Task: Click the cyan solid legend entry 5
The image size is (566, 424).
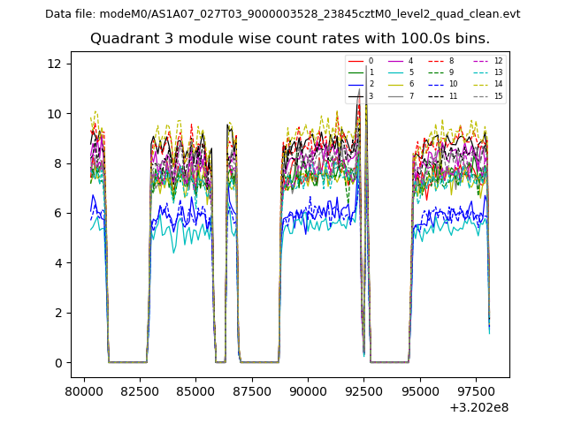Action: click(x=399, y=72)
